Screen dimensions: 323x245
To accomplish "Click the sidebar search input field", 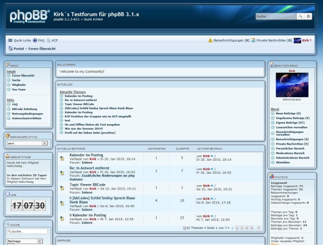I will point(28,231).
